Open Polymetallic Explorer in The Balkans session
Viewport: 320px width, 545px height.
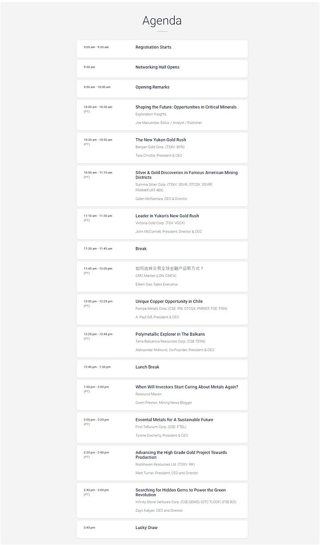click(x=162, y=342)
